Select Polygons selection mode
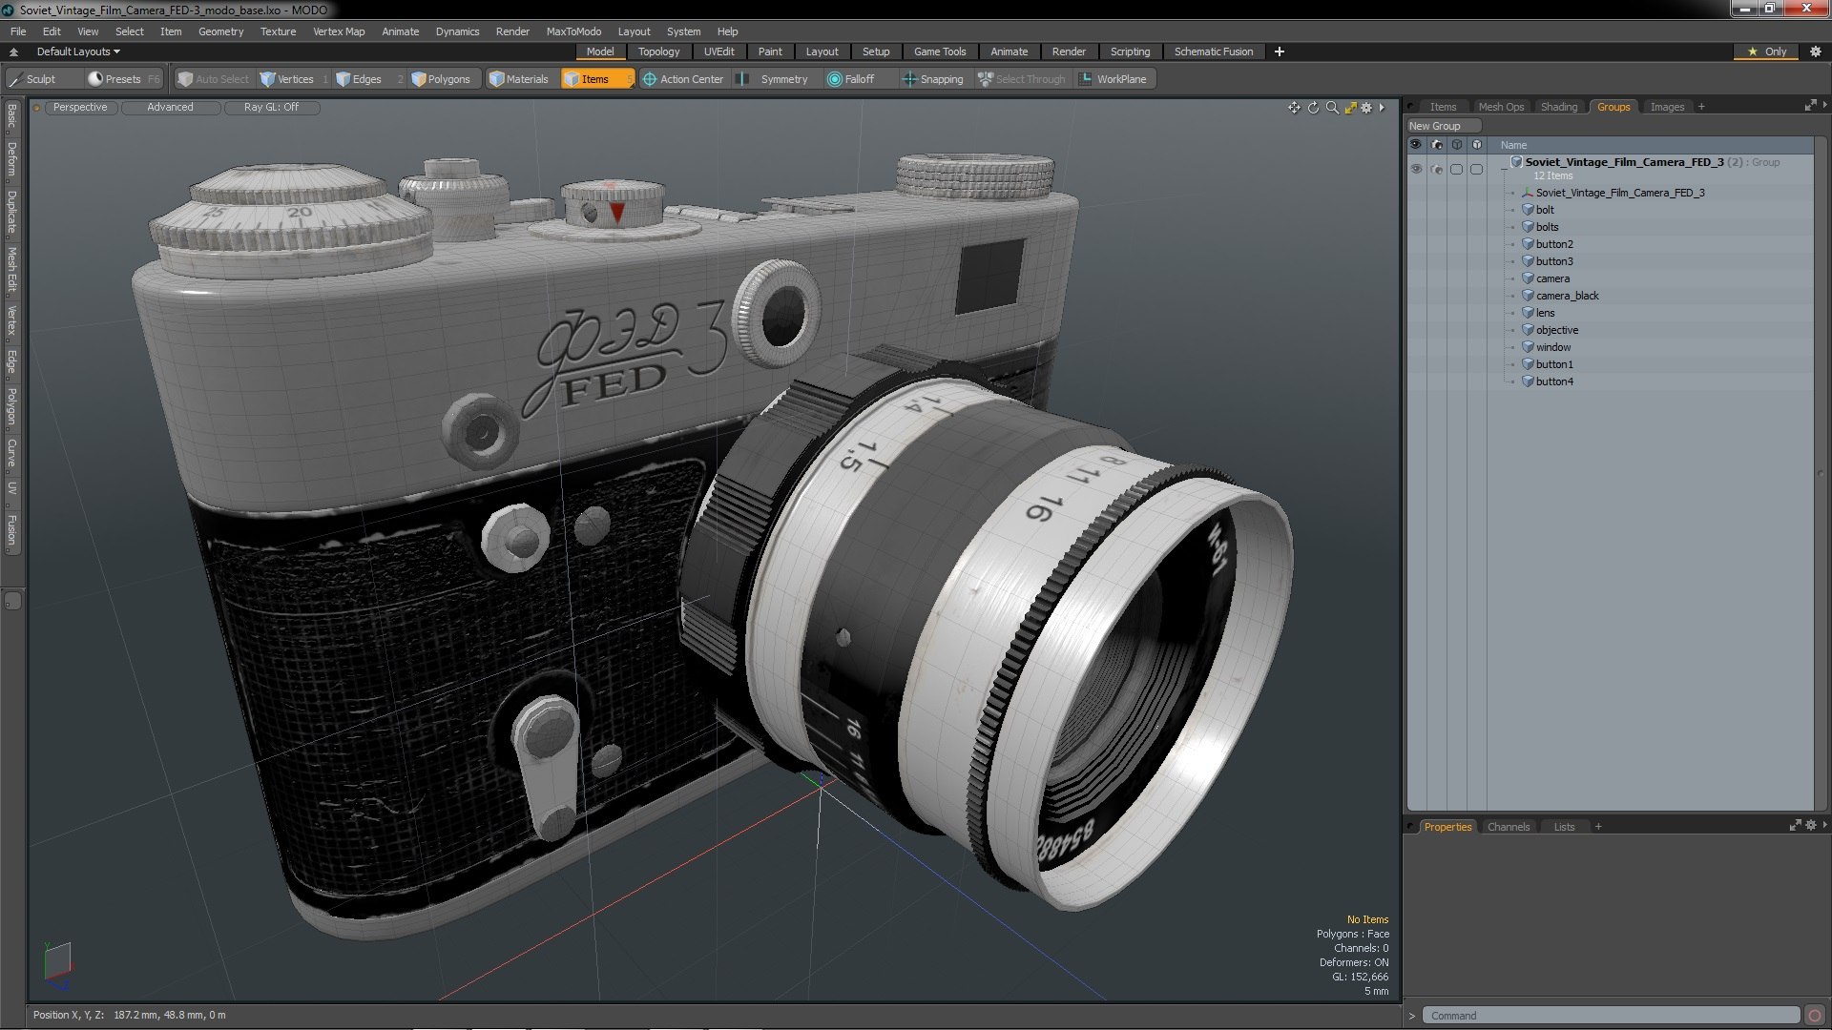 440,79
